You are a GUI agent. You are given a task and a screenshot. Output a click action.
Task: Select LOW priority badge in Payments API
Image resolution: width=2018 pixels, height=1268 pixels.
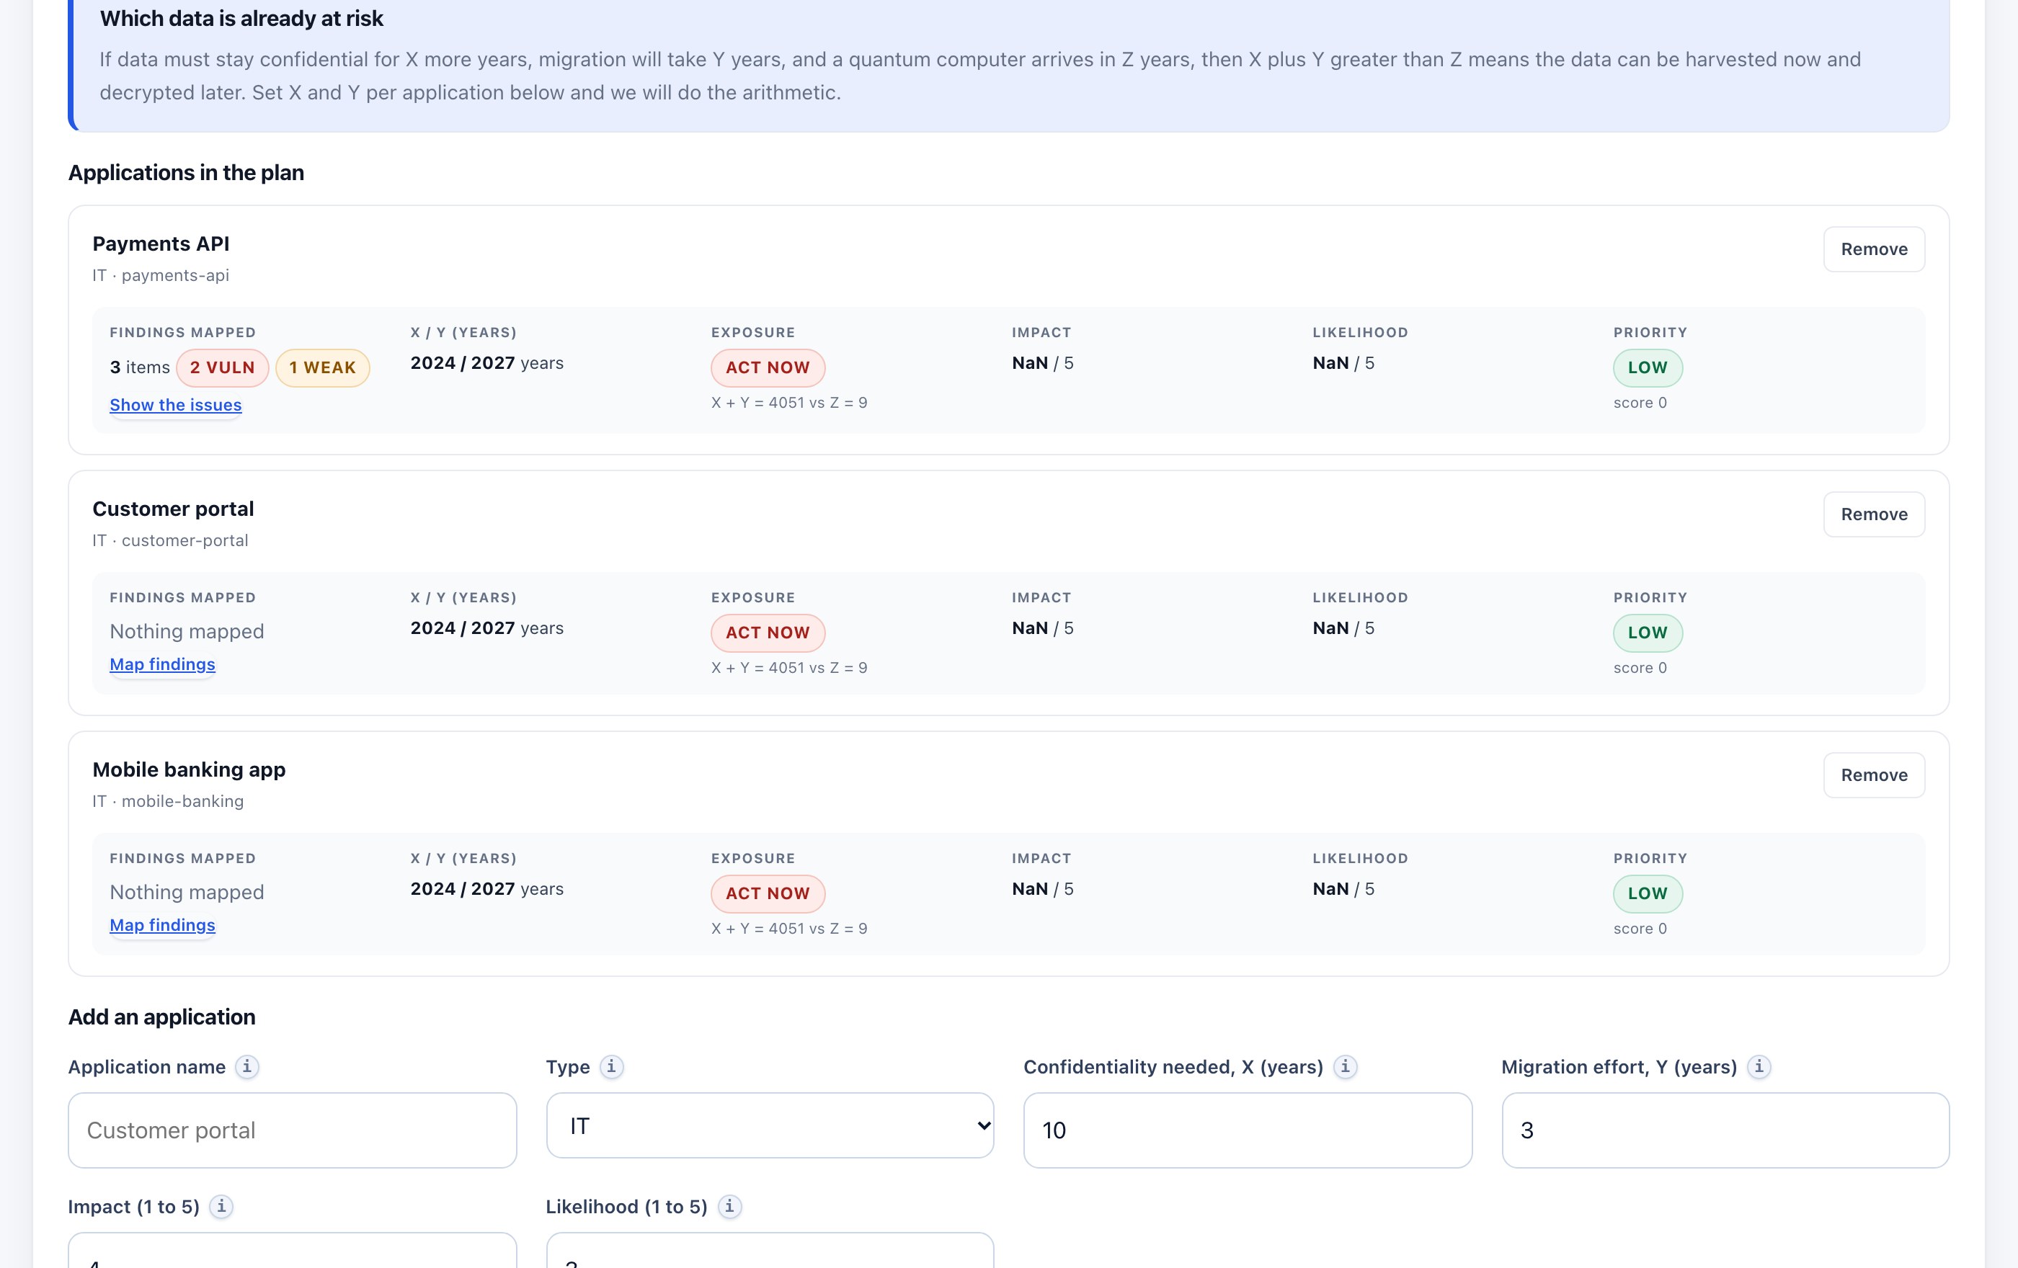coord(1647,367)
